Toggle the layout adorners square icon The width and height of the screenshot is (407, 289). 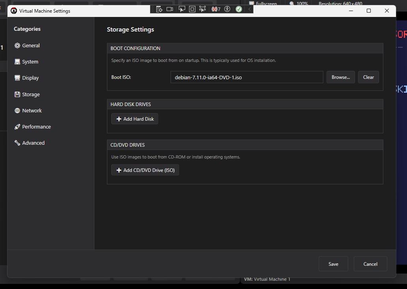(192, 9)
